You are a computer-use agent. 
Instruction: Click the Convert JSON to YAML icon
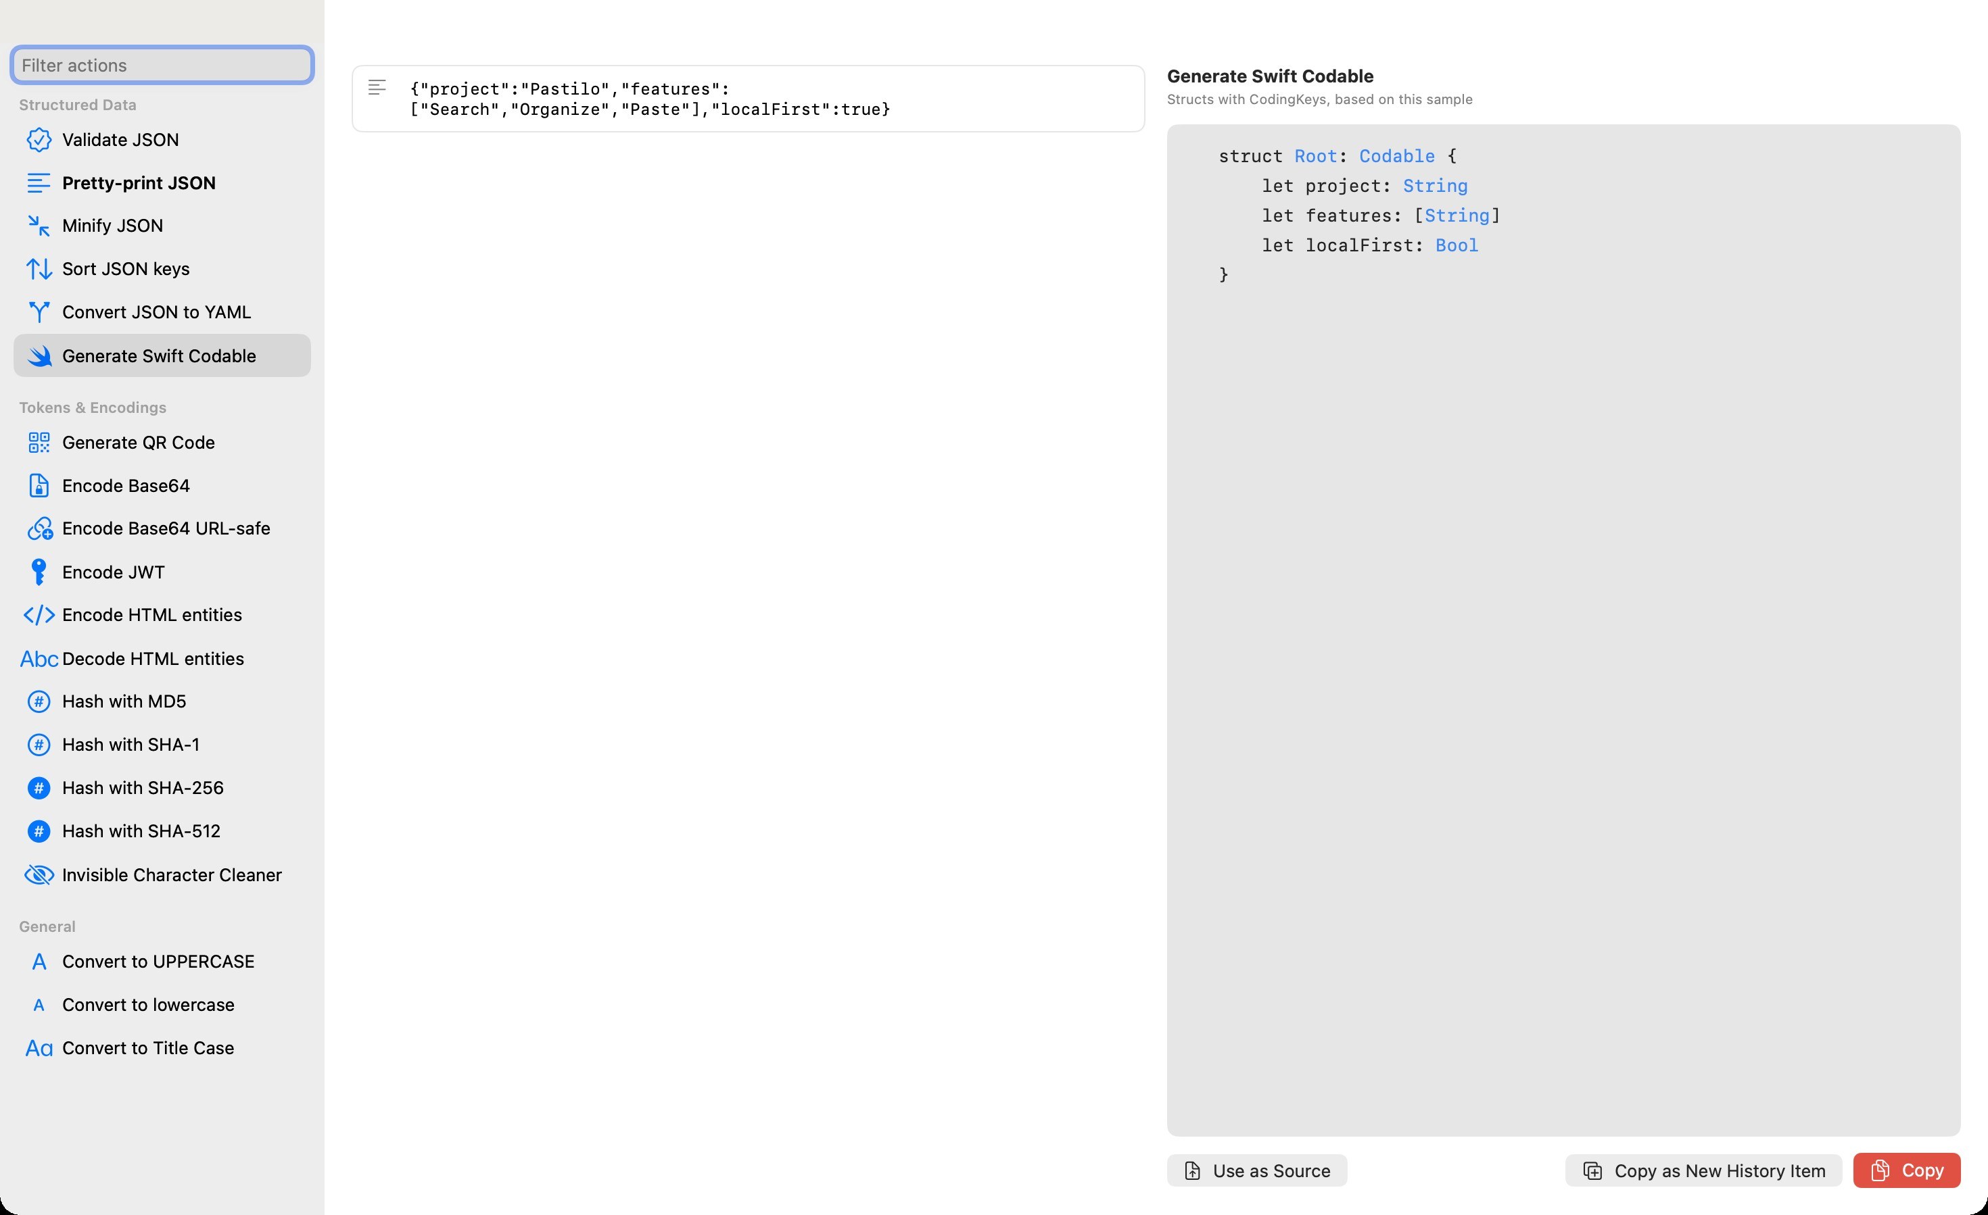[39, 312]
